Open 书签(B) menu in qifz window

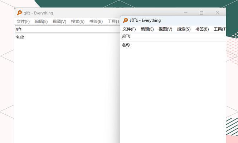tap(96, 21)
